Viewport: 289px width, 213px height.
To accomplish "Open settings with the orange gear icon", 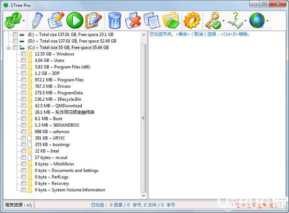I will point(192,20).
